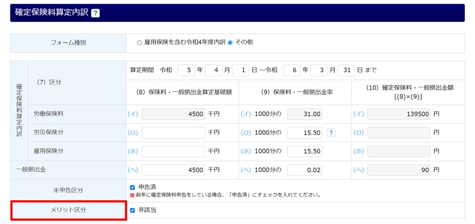
Task: Click the 雇用保険分 base amount input field
Action: click(x=173, y=151)
